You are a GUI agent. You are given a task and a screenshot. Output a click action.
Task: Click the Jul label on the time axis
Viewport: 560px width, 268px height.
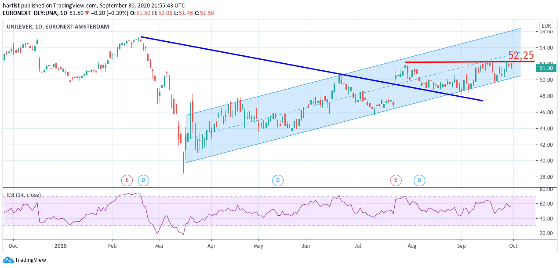[358, 246]
